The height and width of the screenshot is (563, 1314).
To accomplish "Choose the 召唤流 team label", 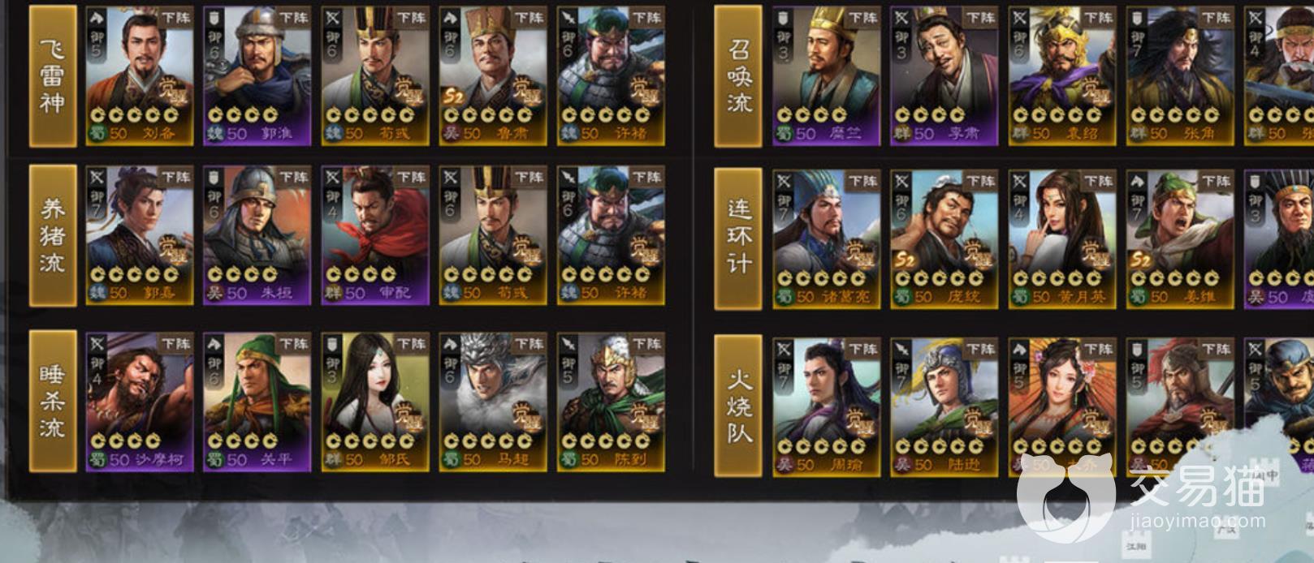I will pos(738,76).
